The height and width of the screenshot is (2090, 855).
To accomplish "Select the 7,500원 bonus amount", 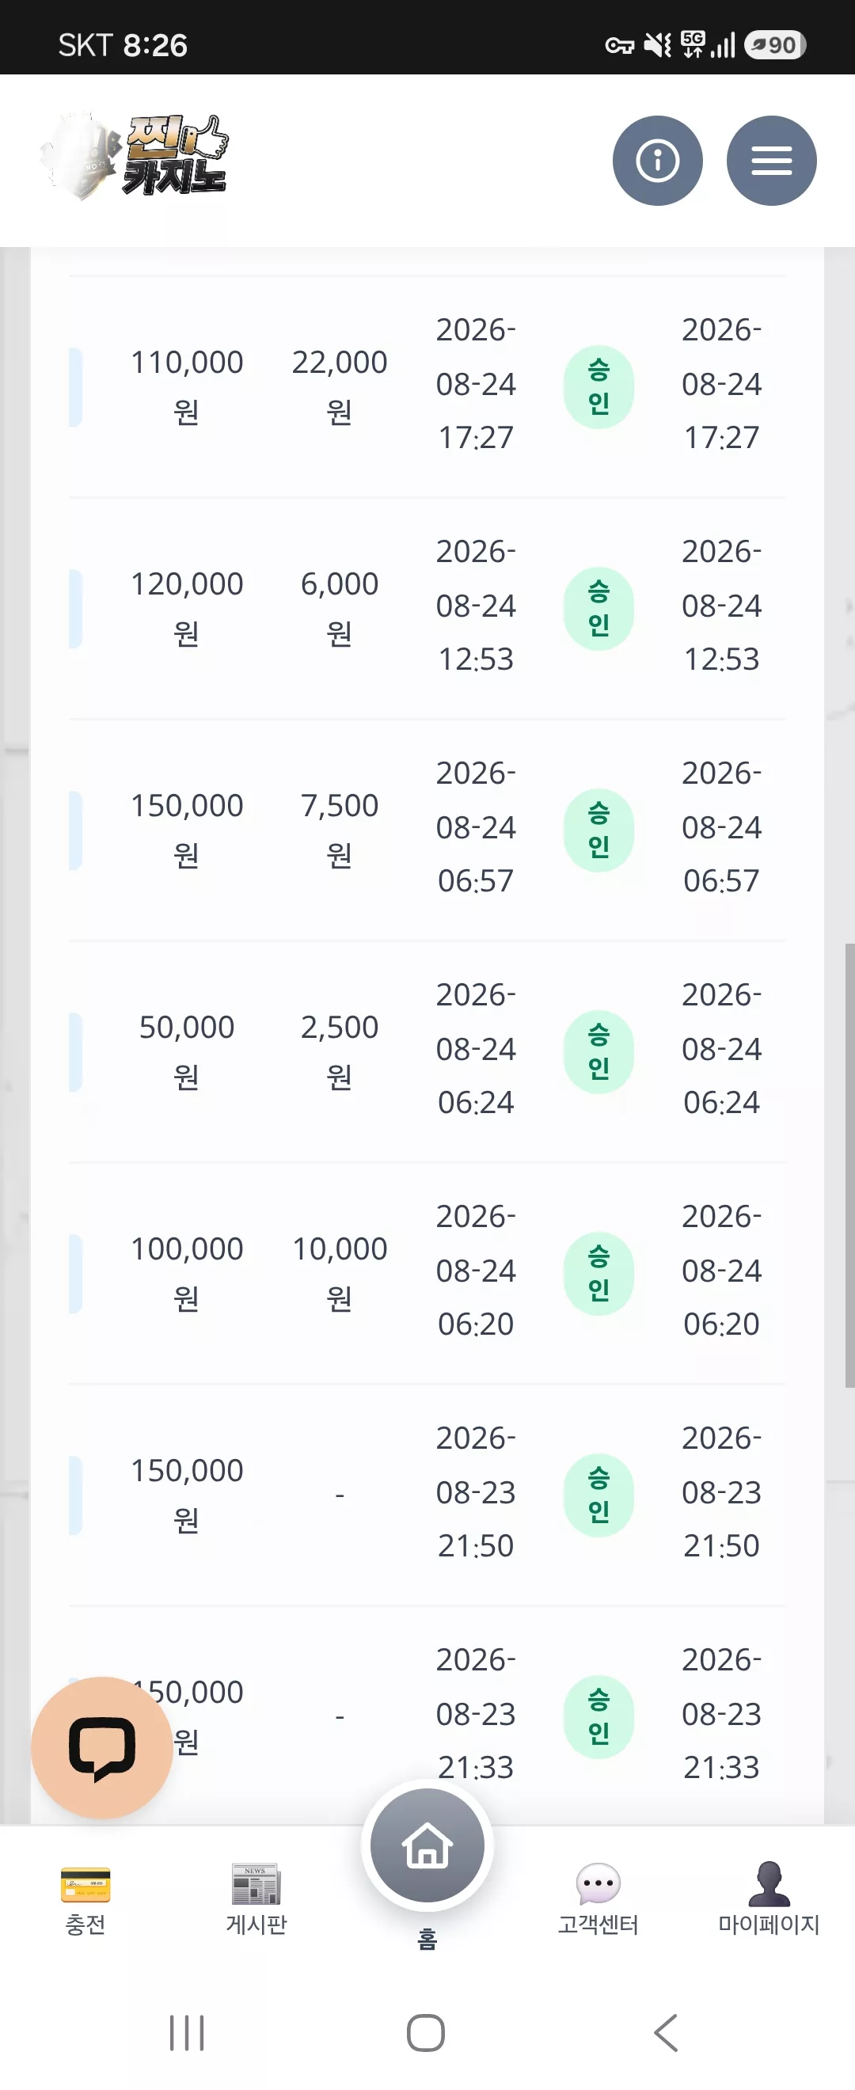I will 339,830.
